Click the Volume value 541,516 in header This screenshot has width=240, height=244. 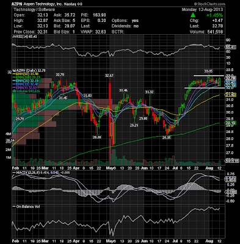(214, 32)
